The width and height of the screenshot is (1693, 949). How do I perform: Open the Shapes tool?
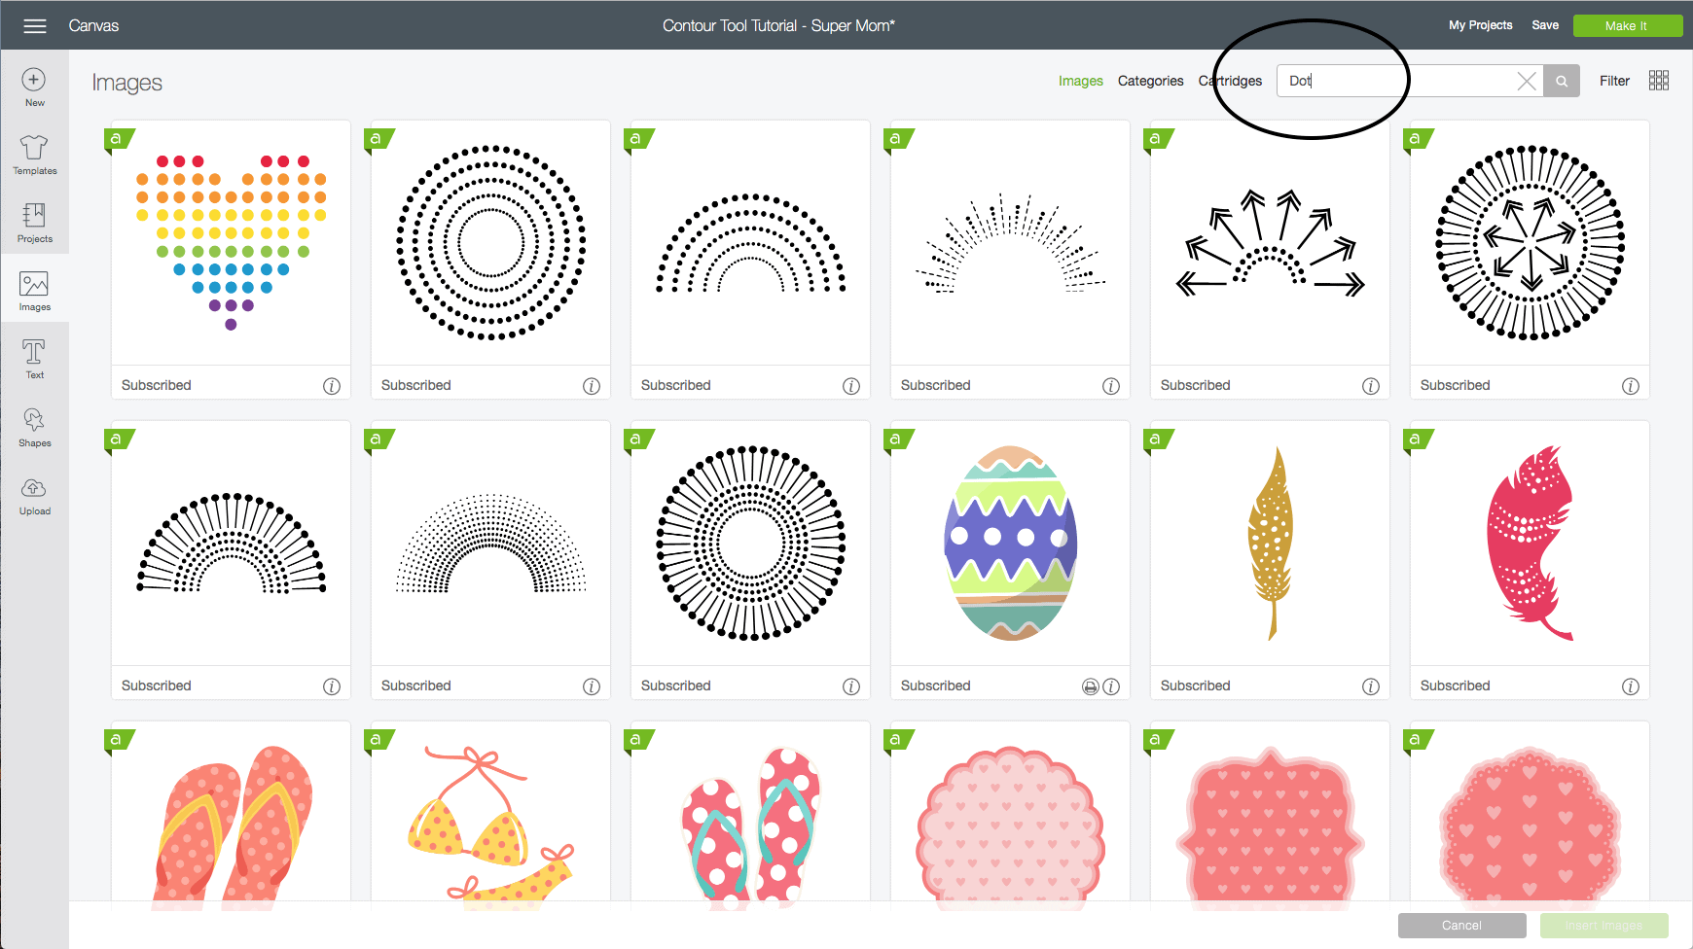click(34, 426)
